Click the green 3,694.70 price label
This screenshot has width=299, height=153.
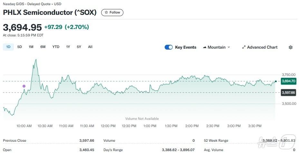288,81
